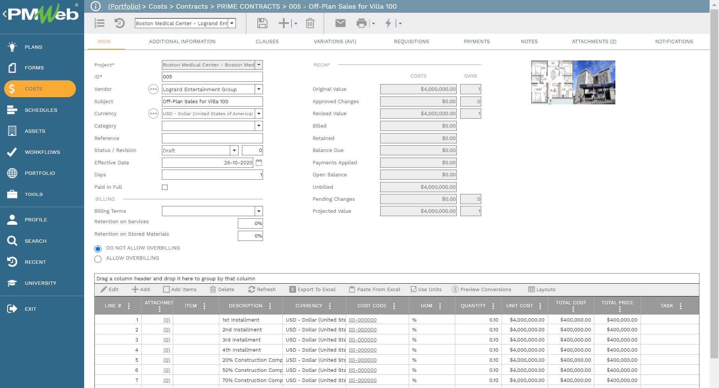
Task: Check the Paid In Full checkbox
Action: click(165, 187)
